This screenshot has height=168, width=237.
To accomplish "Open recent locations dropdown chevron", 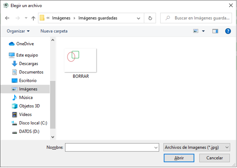I will click(x=26, y=18).
